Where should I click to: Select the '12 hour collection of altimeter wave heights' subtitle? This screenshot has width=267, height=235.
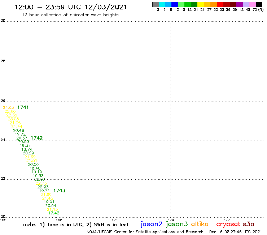tap(70, 15)
